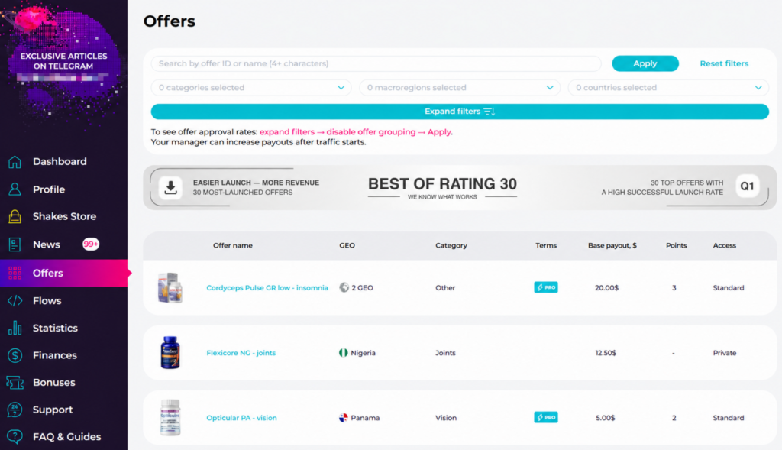This screenshot has width=782, height=450.
Task: Click the 12.50$ payout value
Action: [x=606, y=353]
